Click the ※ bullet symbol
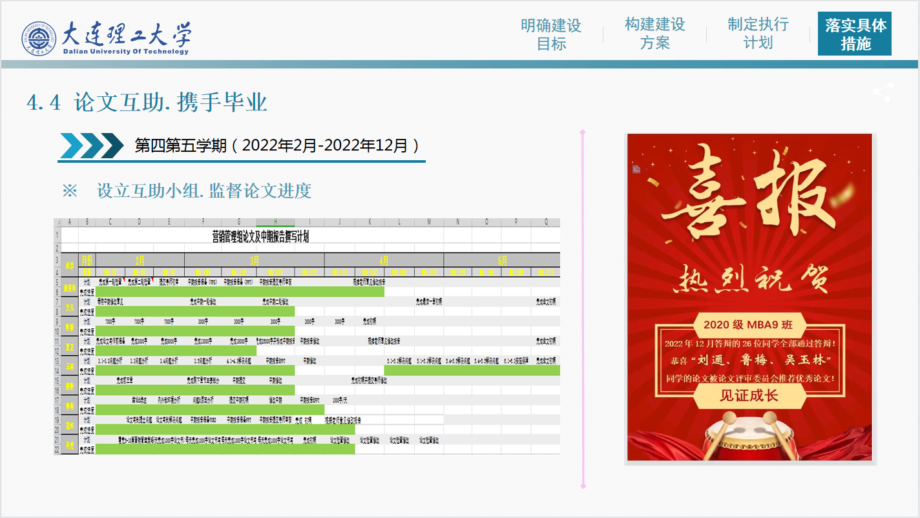 point(69,191)
